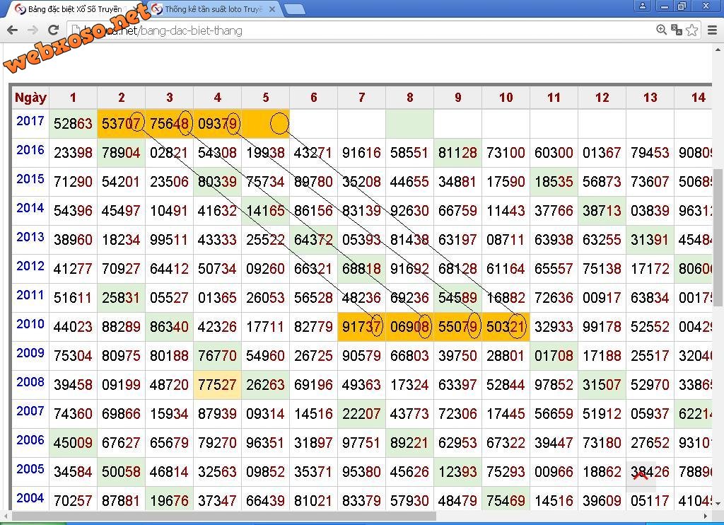
Task: Bookmark this page with the star icon
Action: pos(691,30)
